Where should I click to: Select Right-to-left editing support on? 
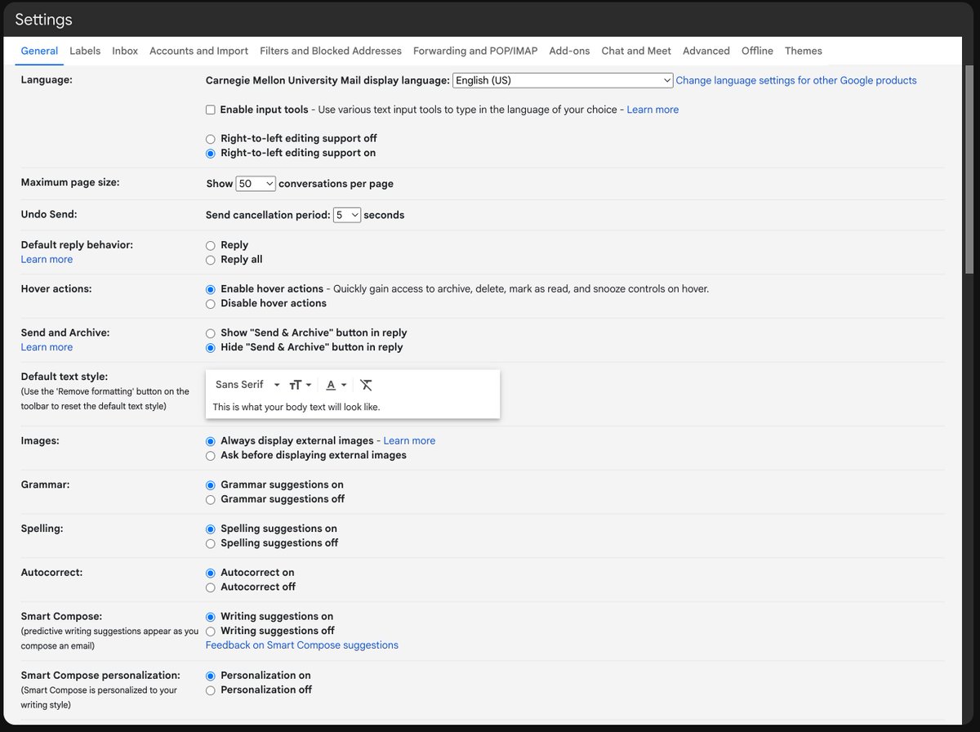211,154
